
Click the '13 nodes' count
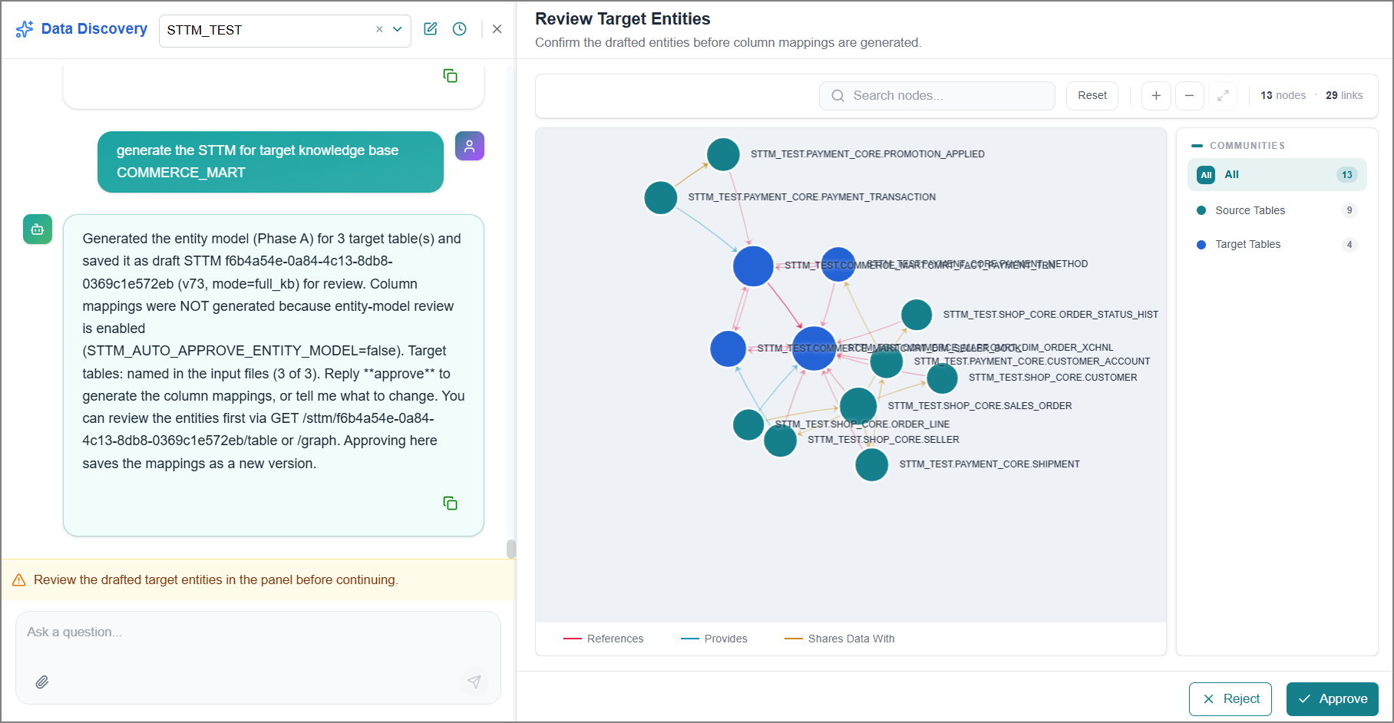click(1283, 96)
